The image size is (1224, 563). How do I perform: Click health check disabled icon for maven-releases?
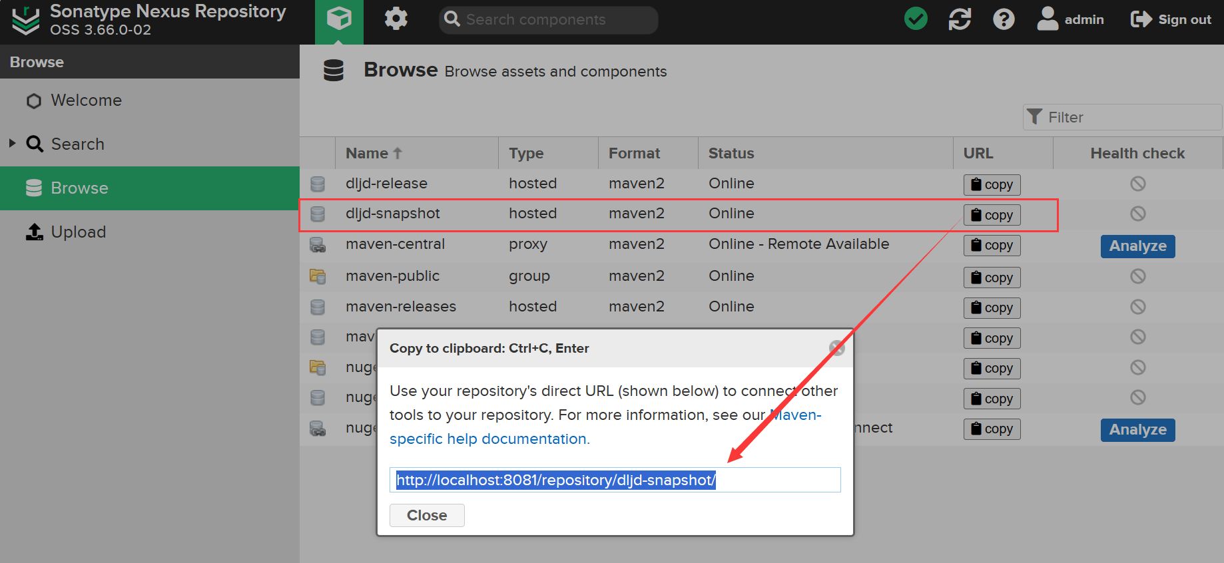1137,307
